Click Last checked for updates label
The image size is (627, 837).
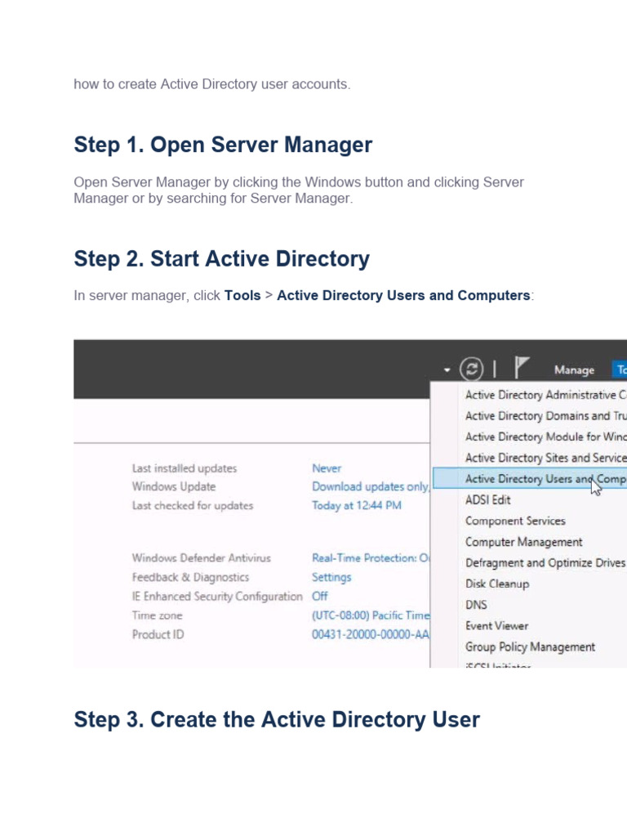[193, 505]
